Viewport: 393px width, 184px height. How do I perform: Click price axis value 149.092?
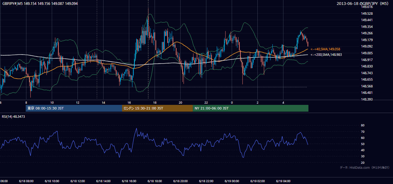[x=367, y=46]
